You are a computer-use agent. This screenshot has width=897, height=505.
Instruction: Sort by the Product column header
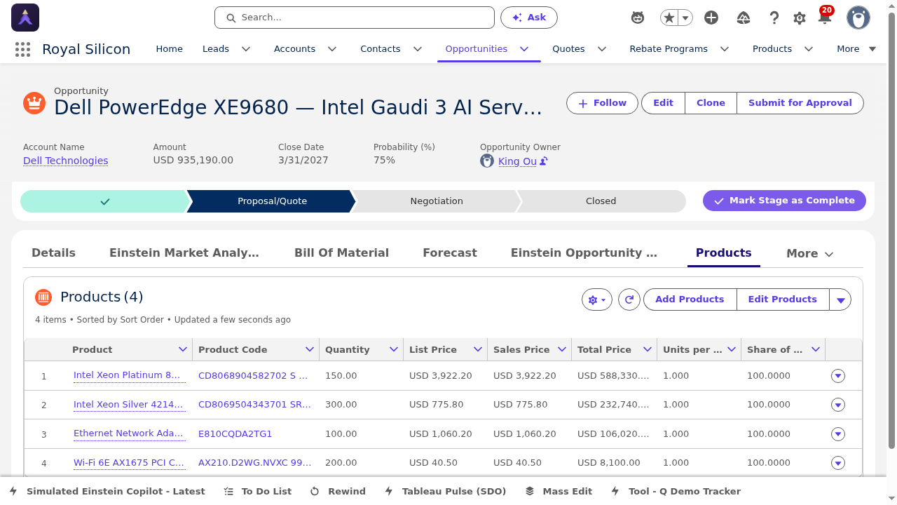(93, 349)
